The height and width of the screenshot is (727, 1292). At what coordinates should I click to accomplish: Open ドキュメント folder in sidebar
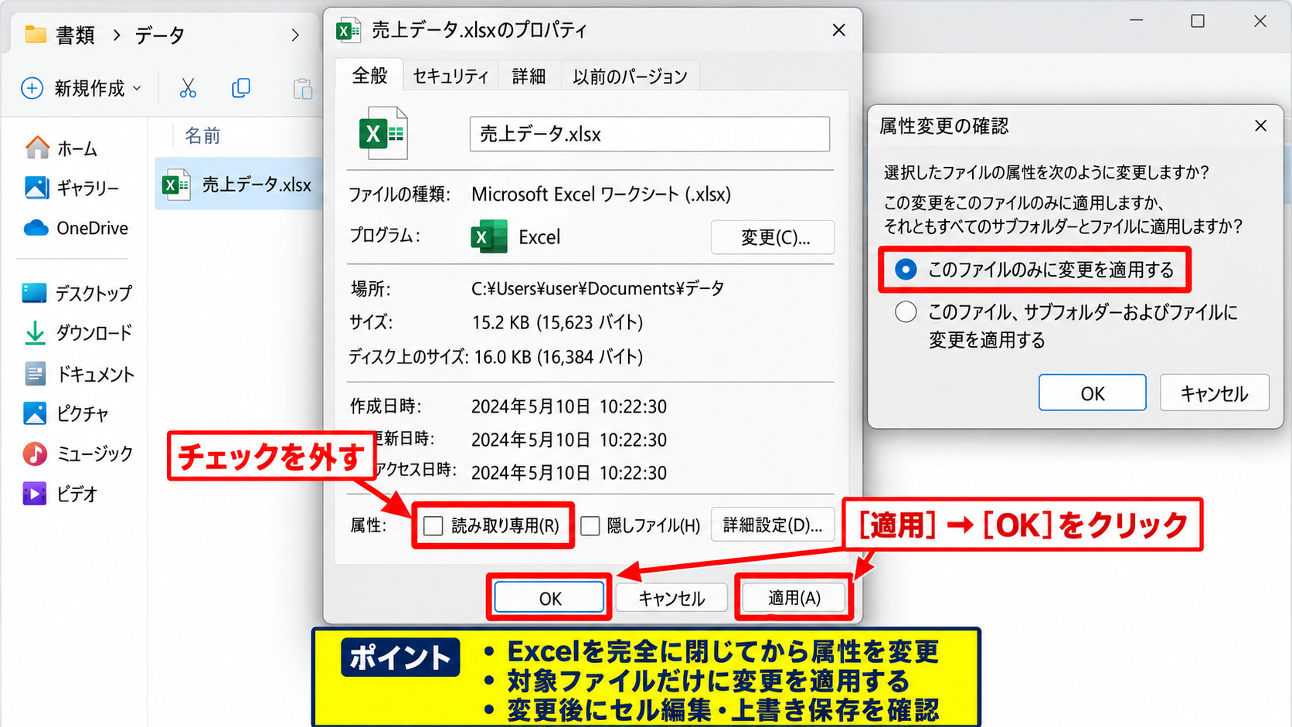coord(79,374)
